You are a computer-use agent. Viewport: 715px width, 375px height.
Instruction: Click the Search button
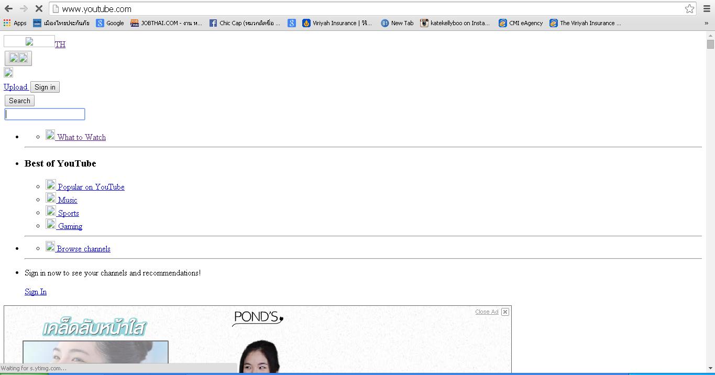pos(19,101)
